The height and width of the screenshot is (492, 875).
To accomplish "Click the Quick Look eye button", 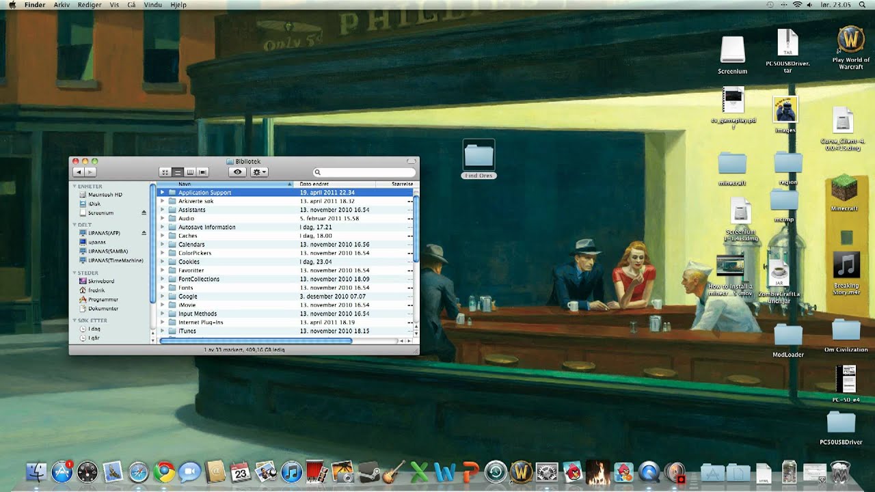I will point(237,172).
